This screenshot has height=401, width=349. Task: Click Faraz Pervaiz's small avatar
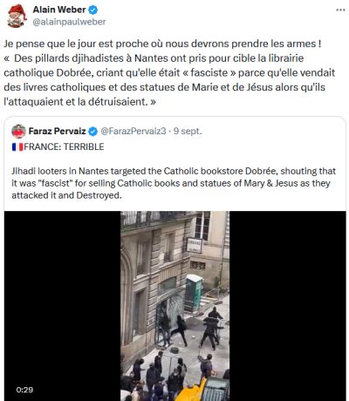pos(18,132)
